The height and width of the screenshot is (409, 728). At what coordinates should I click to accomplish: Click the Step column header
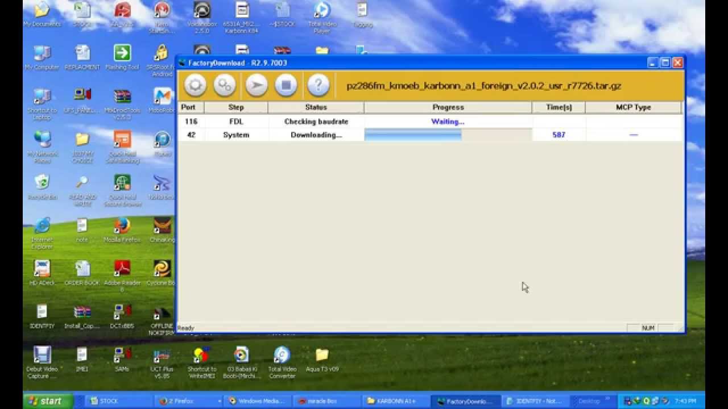click(236, 107)
